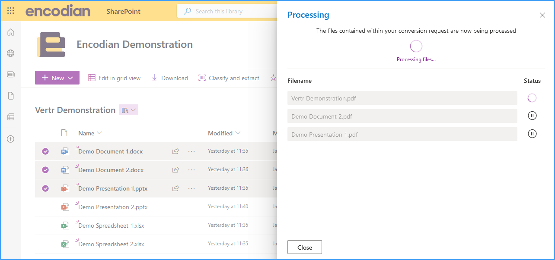Click the Encodian Demonstration site logo
The height and width of the screenshot is (260, 555).
click(x=51, y=44)
